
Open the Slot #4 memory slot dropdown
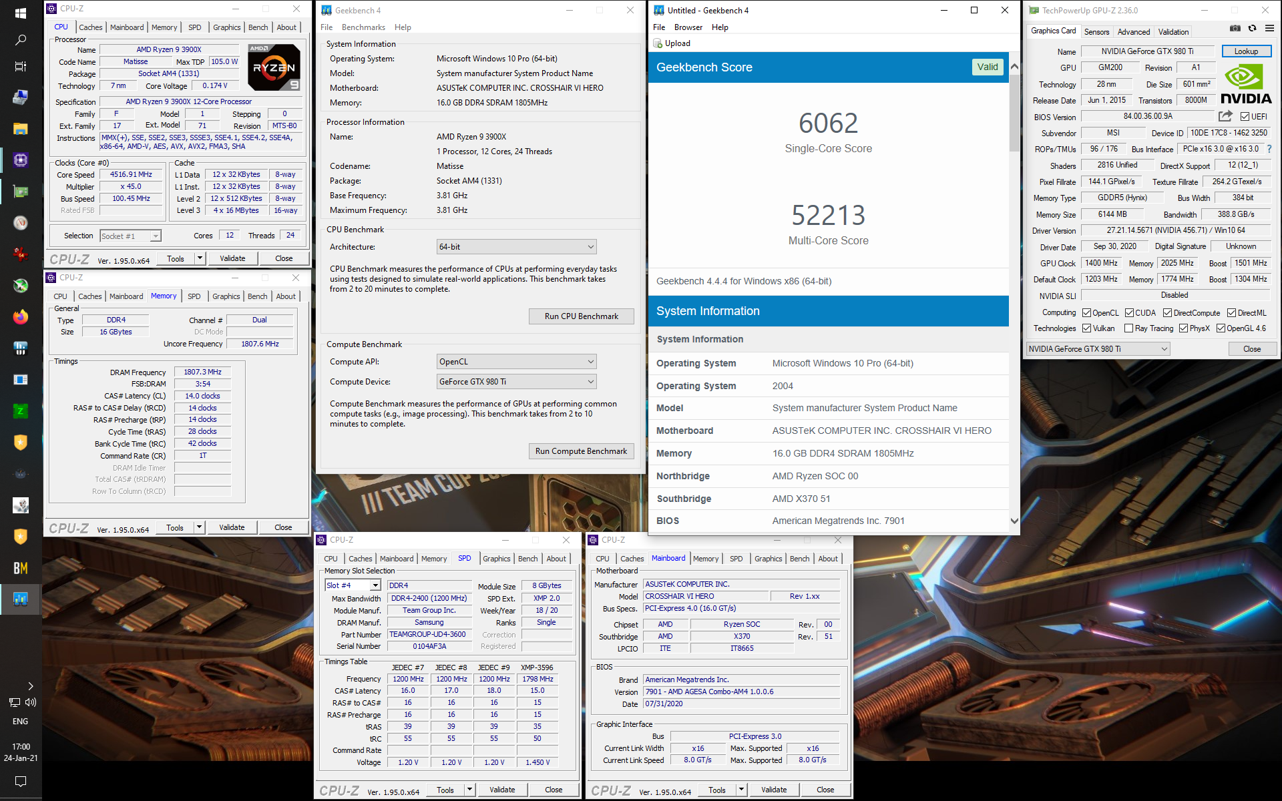pos(353,585)
